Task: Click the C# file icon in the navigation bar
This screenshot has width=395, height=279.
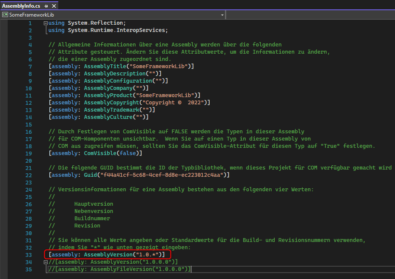Action: (4, 14)
